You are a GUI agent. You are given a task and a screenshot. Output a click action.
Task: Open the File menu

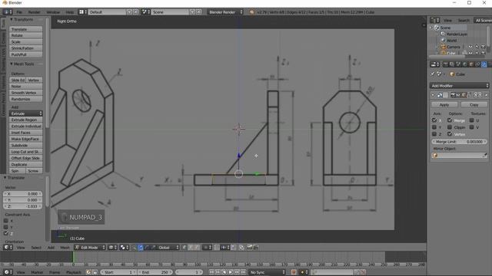tap(19, 12)
